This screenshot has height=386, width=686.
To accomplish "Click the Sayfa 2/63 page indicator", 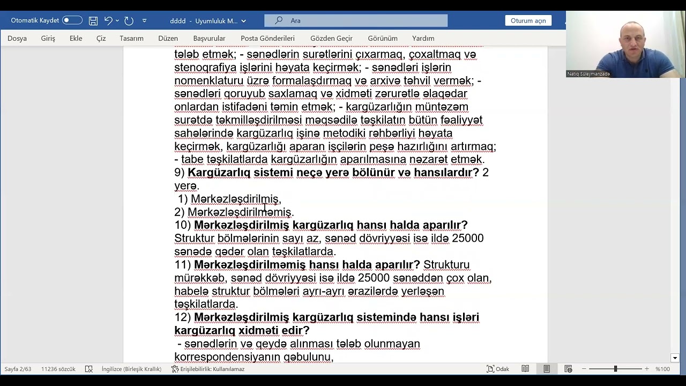I will [x=18, y=369].
